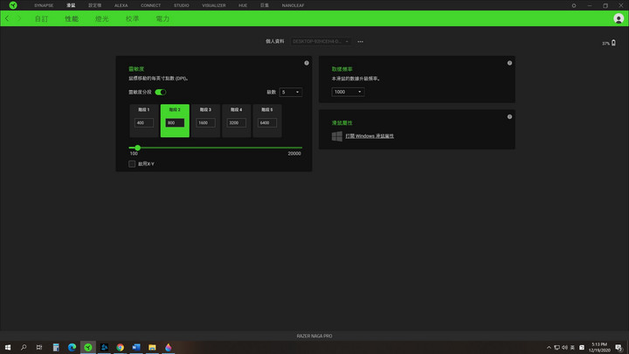This screenshot has width=629, height=354.
Task: Enable the X-Y sensitivity checkbox
Action: [x=132, y=163]
